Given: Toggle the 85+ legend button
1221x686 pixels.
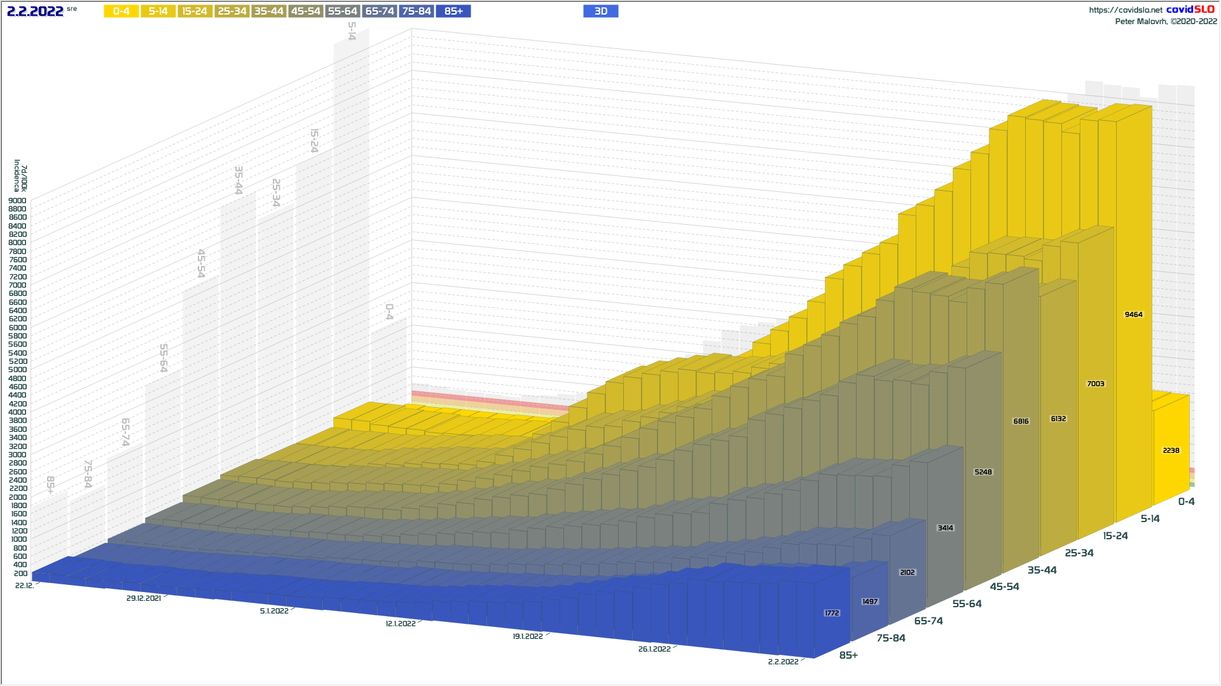Looking at the screenshot, I should click(453, 11).
